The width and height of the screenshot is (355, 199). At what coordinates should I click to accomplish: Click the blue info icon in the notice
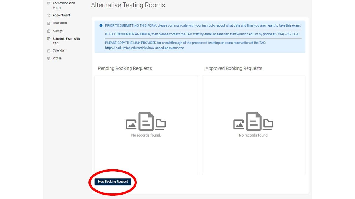101,25
